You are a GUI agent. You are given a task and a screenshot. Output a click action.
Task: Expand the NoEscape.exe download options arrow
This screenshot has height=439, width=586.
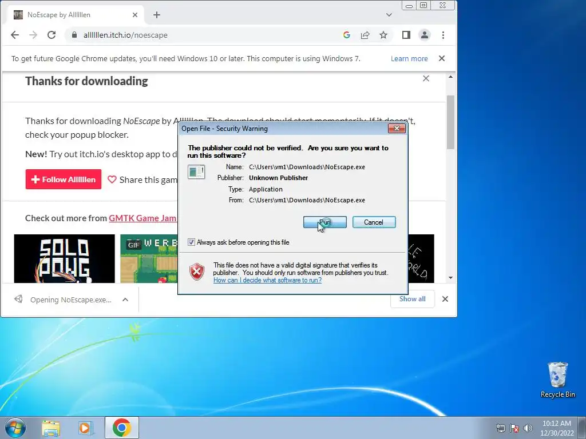(x=125, y=300)
